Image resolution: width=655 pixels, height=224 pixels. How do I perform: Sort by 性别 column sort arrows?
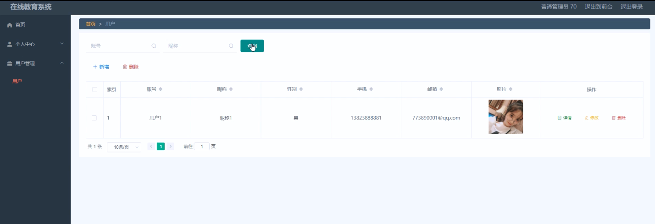point(301,89)
